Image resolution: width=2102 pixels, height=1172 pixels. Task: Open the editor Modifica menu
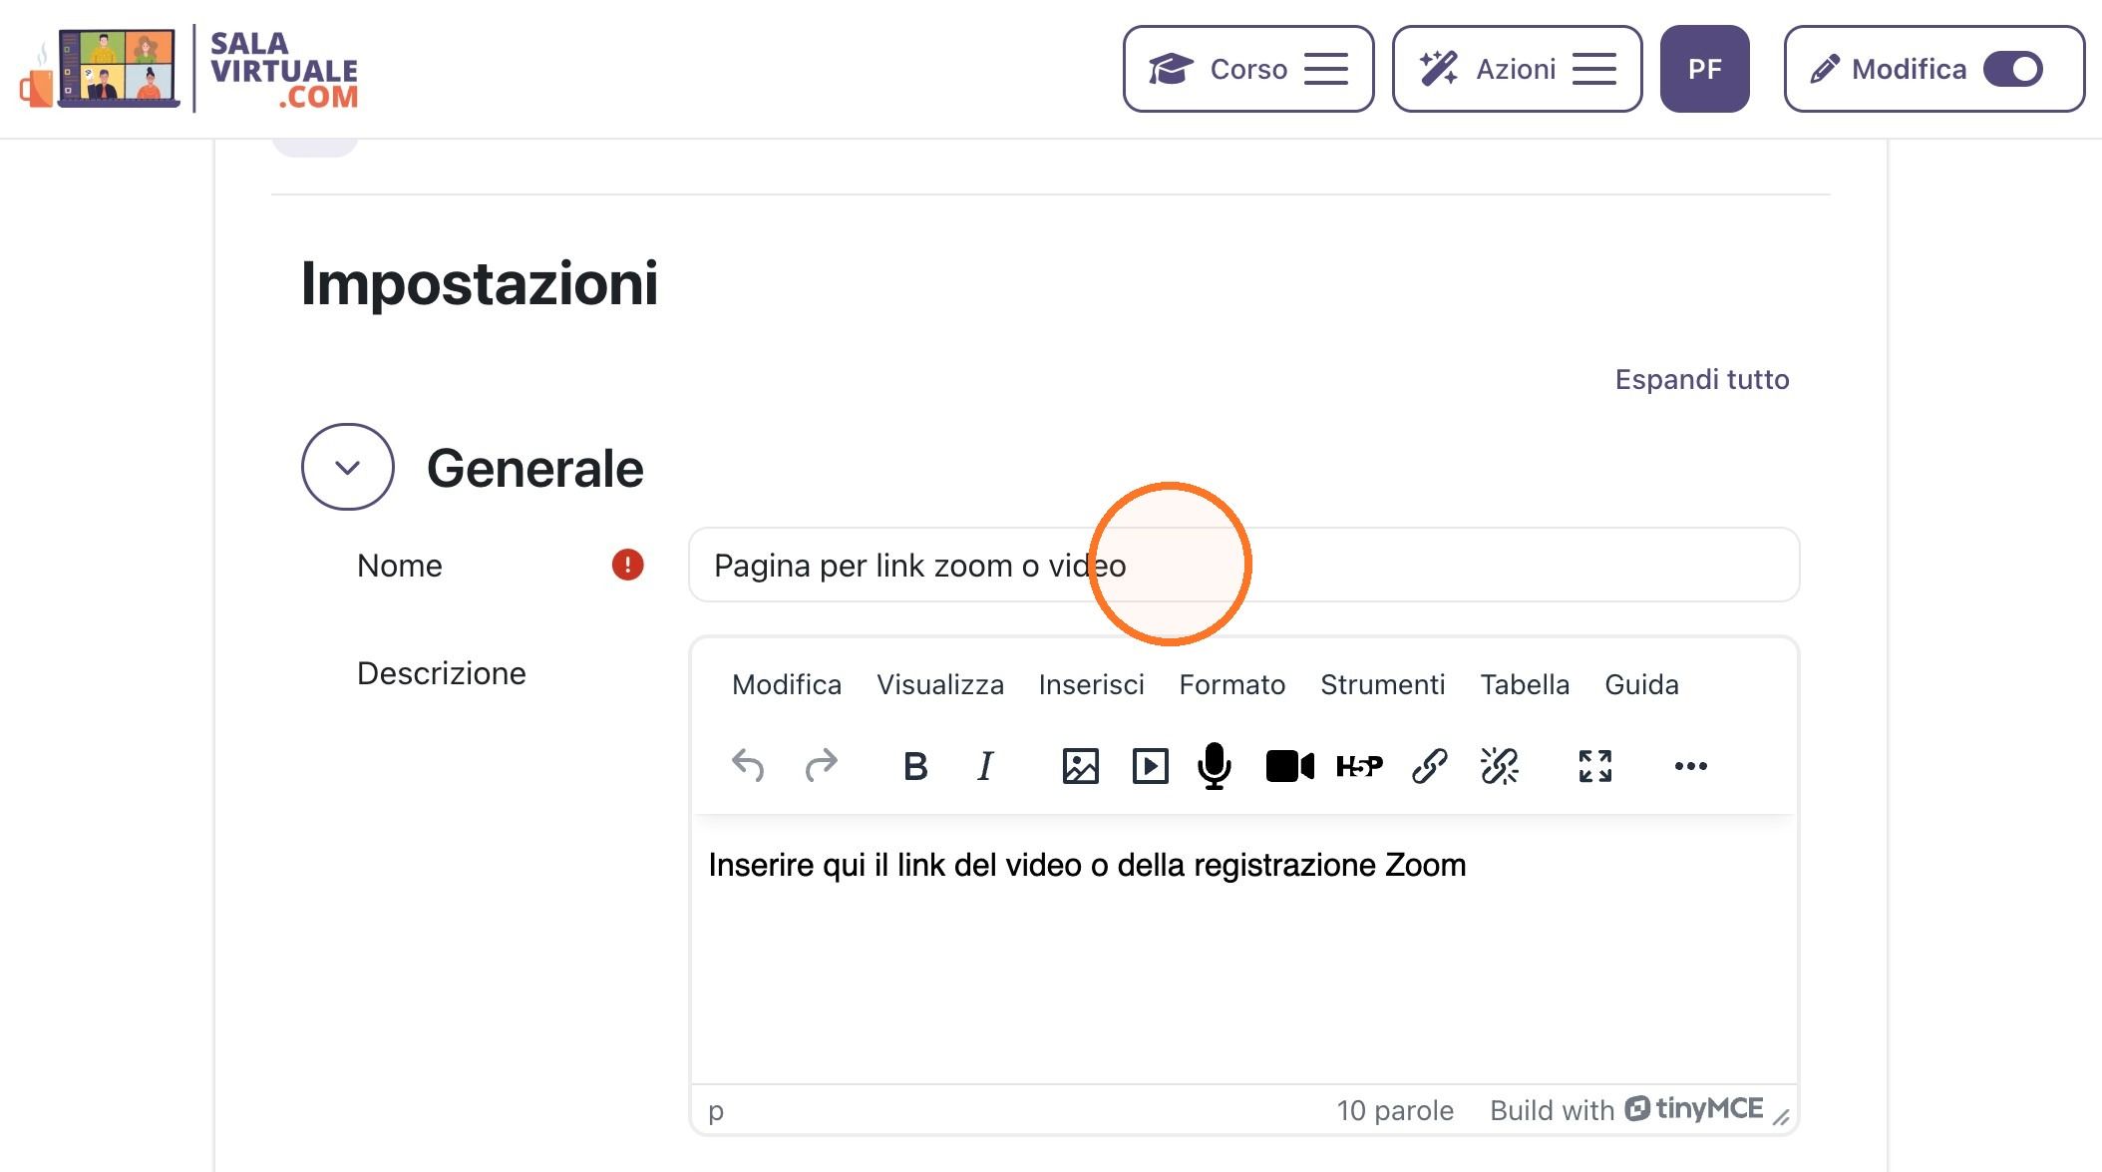coord(787,684)
